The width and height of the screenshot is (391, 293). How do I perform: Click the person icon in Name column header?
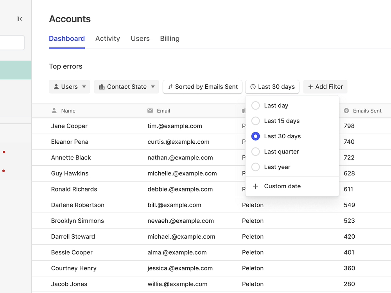(x=54, y=111)
